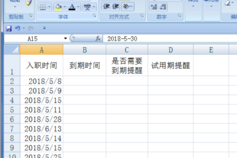Select column A header
The height and width of the screenshot is (158, 237).
click(x=41, y=50)
